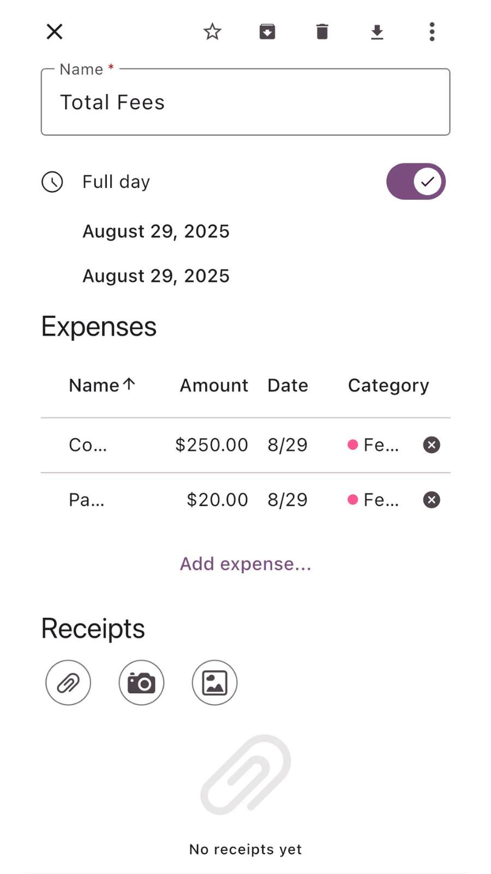The width and height of the screenshot is (491, 874).
Task: Click the Name input field
Action: (245, 102)
